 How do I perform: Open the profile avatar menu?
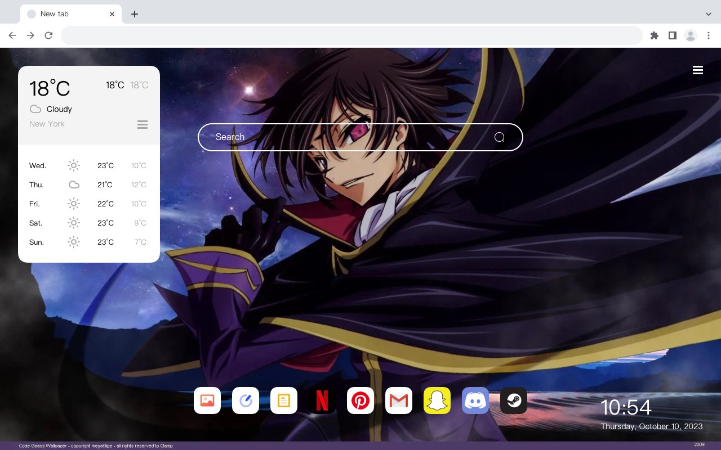(x=691, y=35)
